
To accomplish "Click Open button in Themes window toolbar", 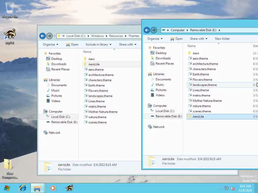I will [72, 44].
